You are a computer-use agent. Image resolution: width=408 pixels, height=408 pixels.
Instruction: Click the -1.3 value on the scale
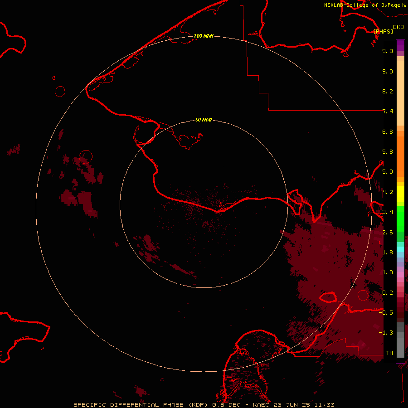pos(386,333)
